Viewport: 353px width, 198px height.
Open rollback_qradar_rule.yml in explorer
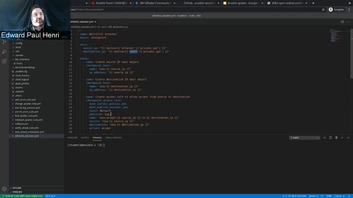(x=29, y=120)
